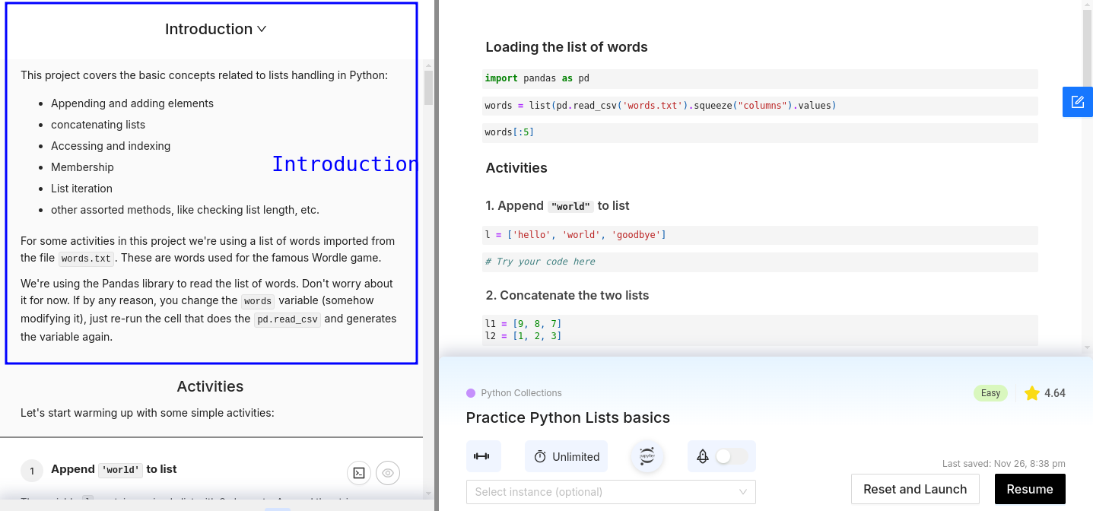
Task: Click the rocket icon
Action: pos(703,456)
